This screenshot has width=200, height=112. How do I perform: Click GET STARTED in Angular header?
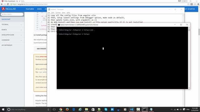190,9
